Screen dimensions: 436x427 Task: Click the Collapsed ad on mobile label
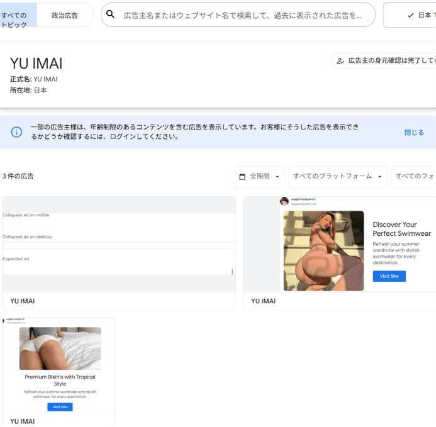tap(26, 215)
